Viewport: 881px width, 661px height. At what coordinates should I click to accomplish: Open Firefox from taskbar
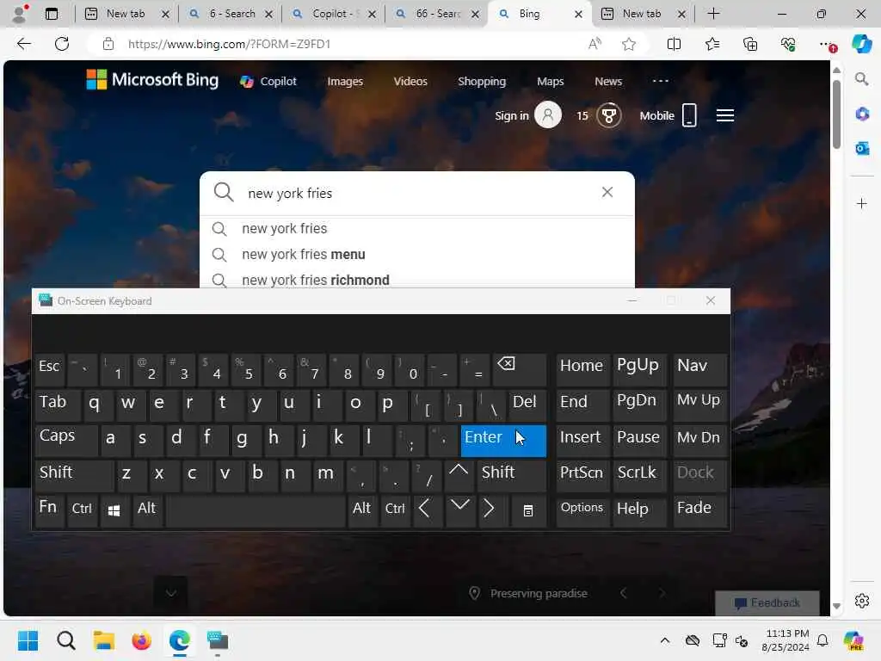142,640
